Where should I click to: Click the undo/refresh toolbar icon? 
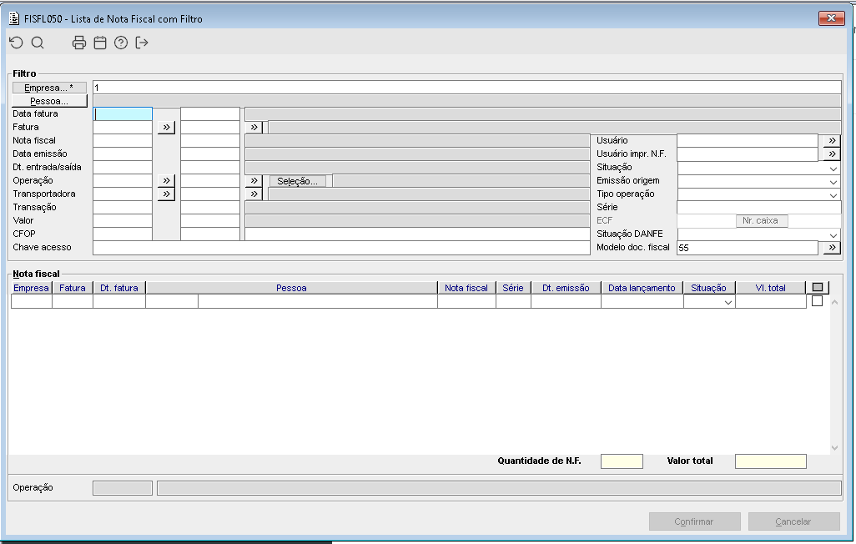point(17,43)
